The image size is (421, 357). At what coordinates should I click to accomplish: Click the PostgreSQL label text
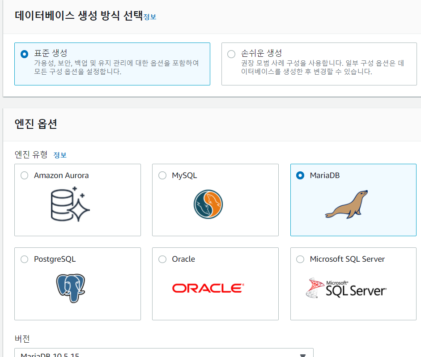[55, 259]
